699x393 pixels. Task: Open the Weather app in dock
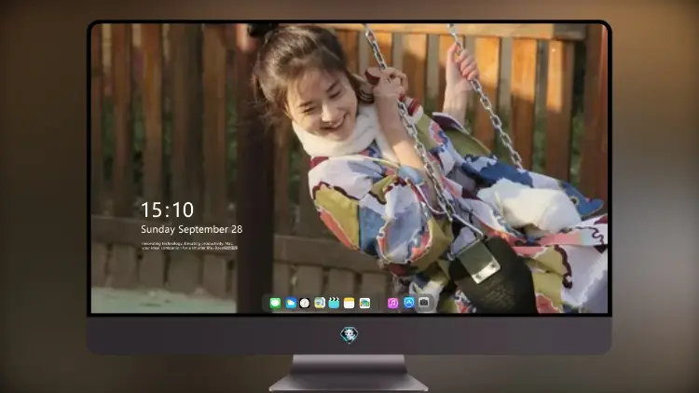click(x=290, y=303)
